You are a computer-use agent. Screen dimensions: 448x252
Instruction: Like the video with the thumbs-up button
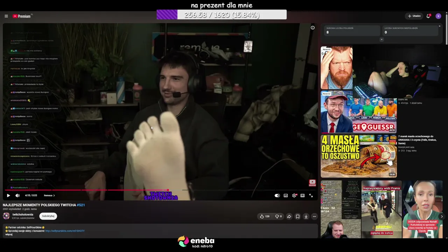point(265,217)
